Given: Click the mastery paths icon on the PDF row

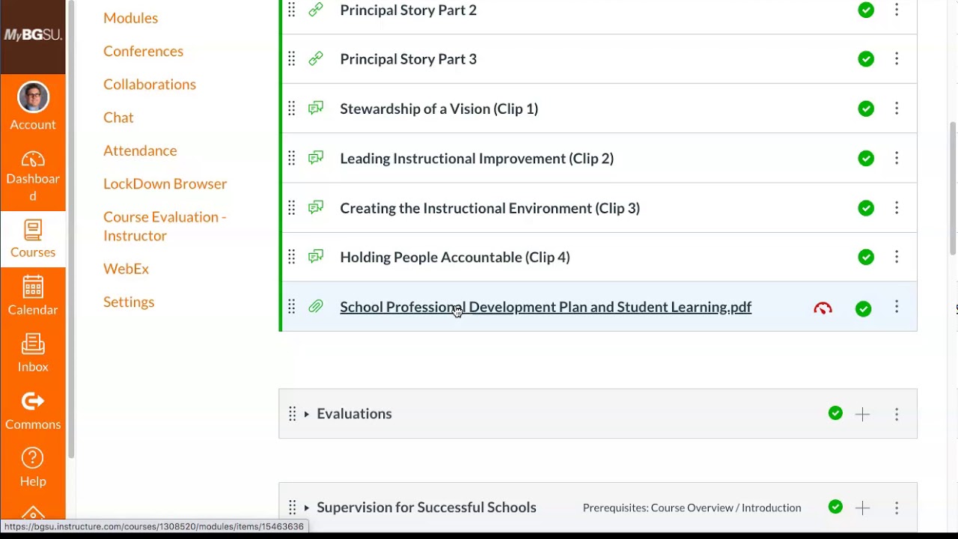Looking at the screenshot, I should point(823,308).
